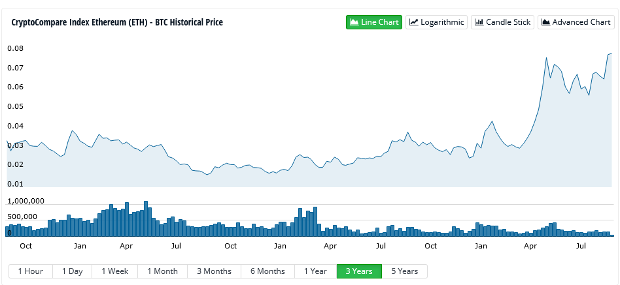Click the chart title 'CryptoCompare Index Ethereum (ETH) - BTC Historical Price'
620x285 pixels.
tap(117, 22)
